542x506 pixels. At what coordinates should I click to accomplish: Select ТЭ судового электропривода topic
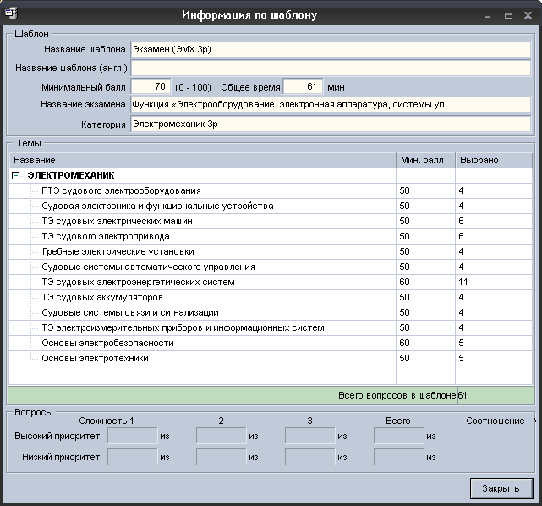coord(106,237)
